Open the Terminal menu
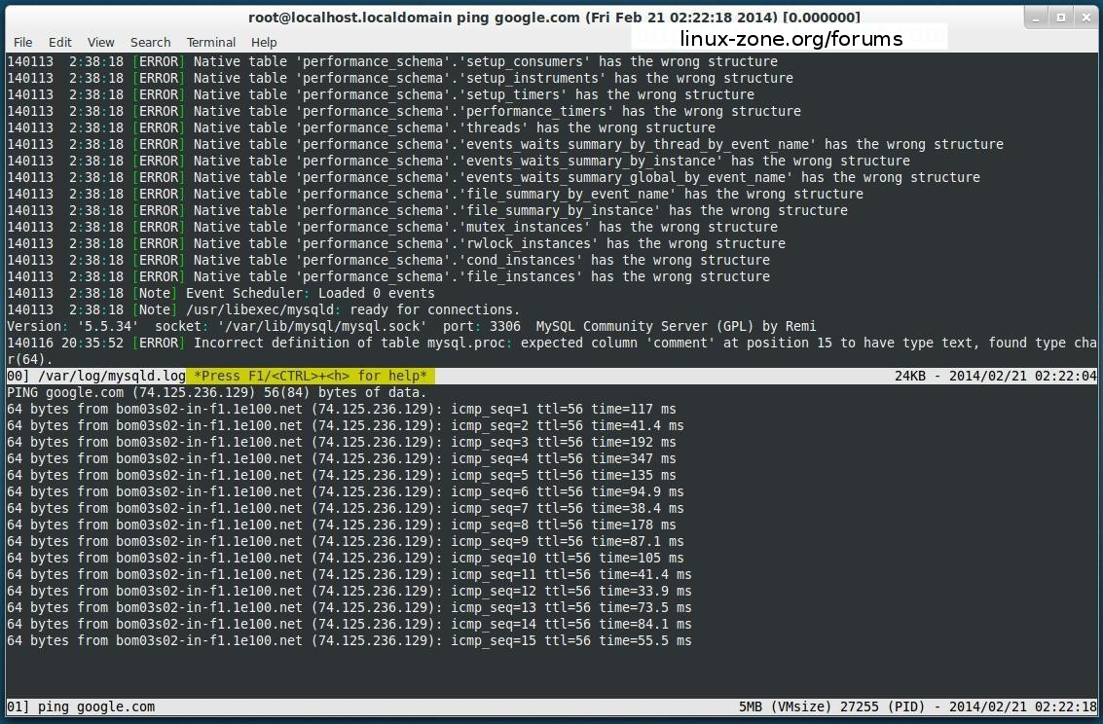The image size is (1103, 724). tap(211, 42)
